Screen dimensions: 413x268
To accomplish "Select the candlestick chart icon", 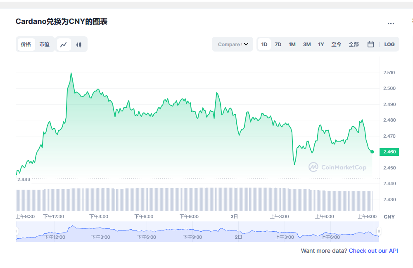I will [x=78, y=44].
